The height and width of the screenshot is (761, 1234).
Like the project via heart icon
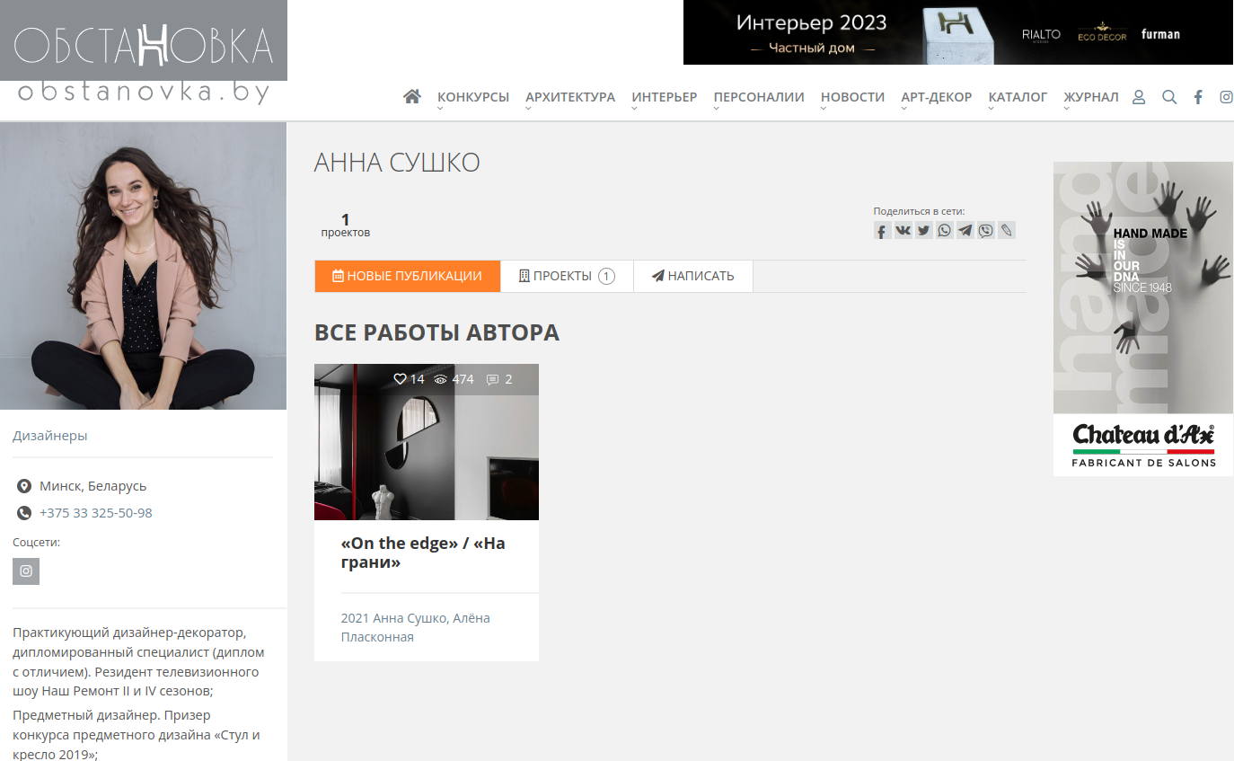[x=401, y=379]
